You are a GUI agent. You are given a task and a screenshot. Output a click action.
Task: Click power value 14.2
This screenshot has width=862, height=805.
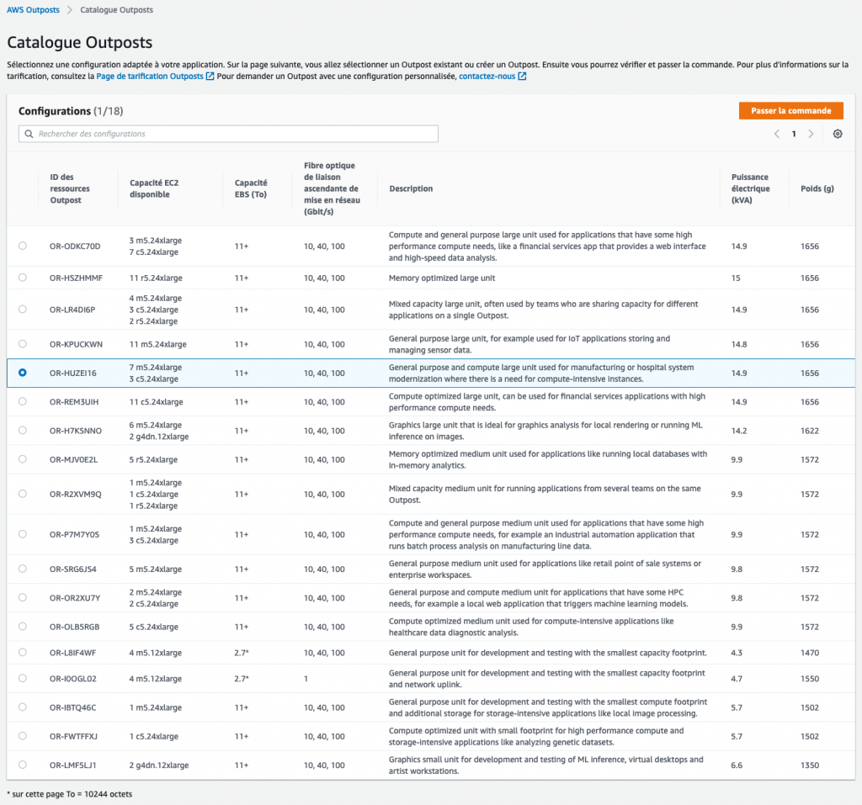pyautogui.click(x=739, y=431)
